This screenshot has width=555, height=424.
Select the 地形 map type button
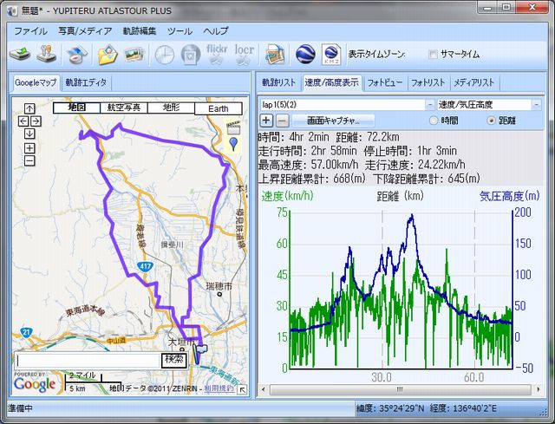pos(171,108)
